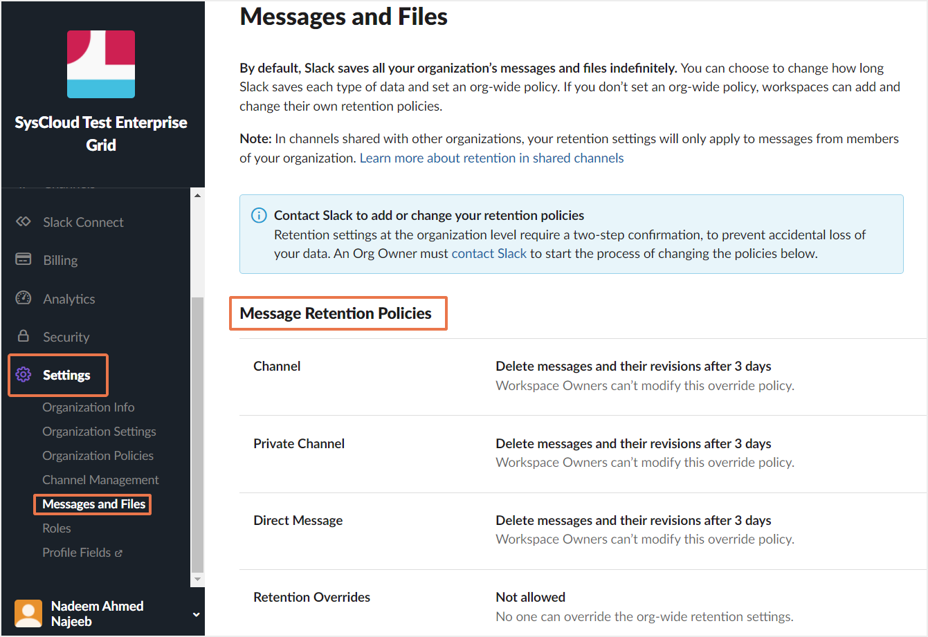This screenshot has width=928, height=637.
Task: Click the SysCloud organization logo
Action: point(101,64)
